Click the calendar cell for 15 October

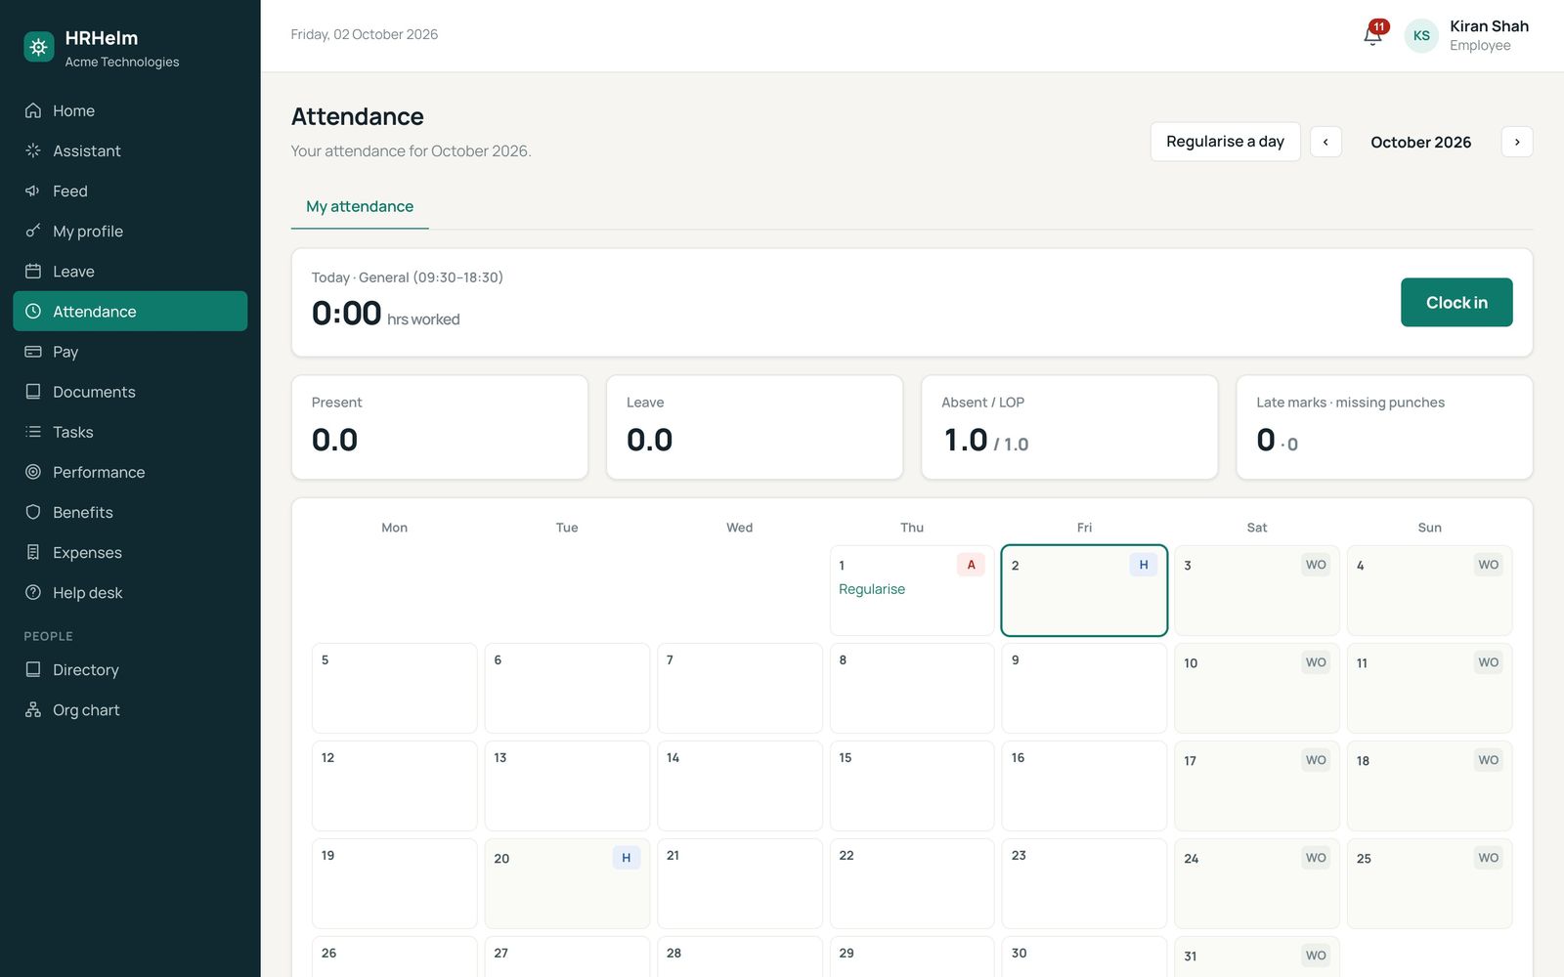point(912,786)
